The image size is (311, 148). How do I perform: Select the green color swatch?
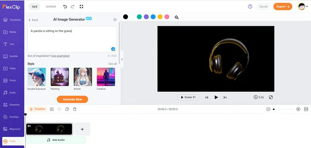[x=139, y=17]
